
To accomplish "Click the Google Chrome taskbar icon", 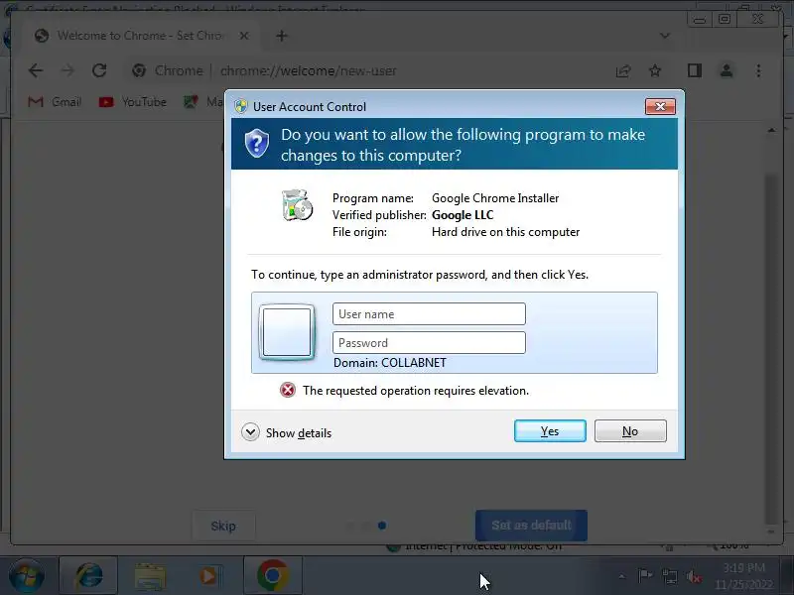I will [273, 576].
